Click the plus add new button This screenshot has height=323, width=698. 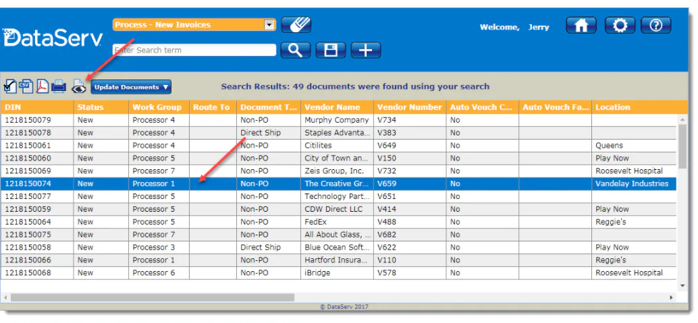[365, 51]
